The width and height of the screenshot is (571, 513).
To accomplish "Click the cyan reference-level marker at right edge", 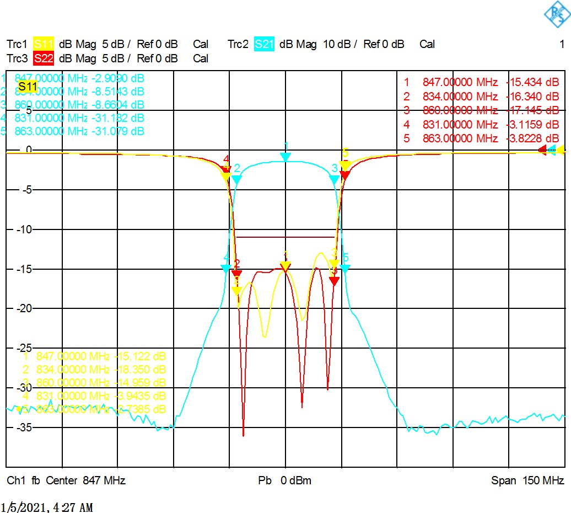I will click(x=551, y=149).
